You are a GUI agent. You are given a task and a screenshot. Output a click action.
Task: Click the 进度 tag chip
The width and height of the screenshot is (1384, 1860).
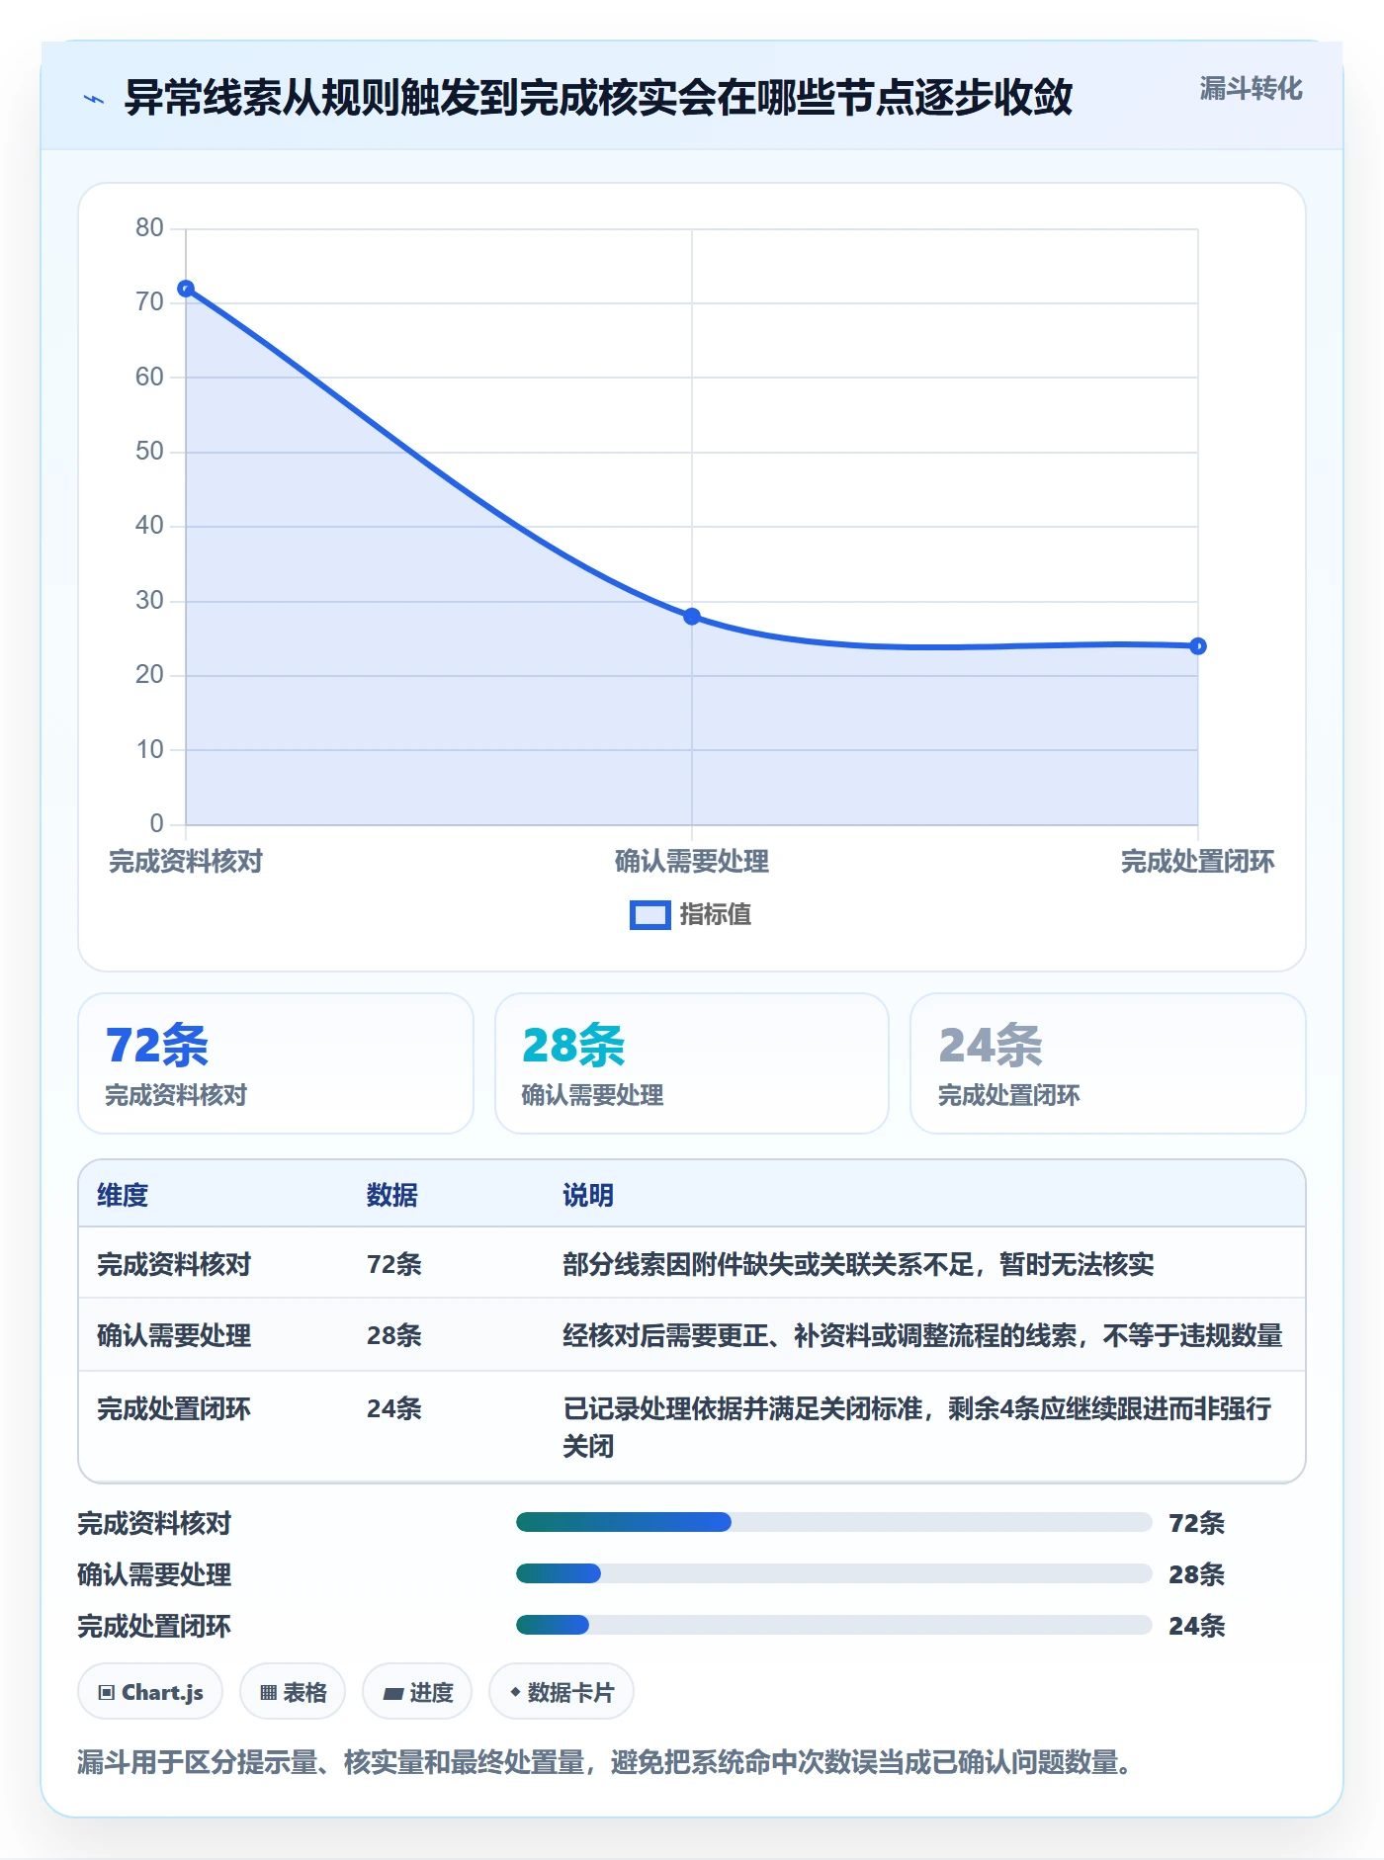point(417,1692)
